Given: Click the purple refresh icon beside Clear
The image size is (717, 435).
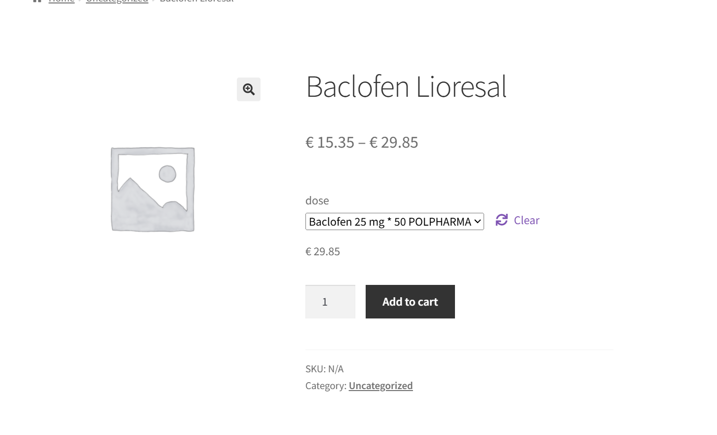Looking at the screenshot, I should (502, 220).
